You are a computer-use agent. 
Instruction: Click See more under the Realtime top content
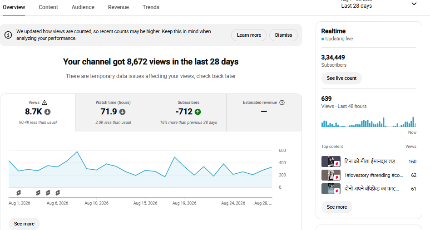click(x=337, y=207)
